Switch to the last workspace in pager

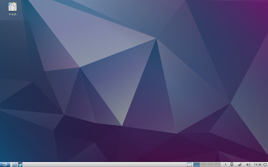point(217,164)
